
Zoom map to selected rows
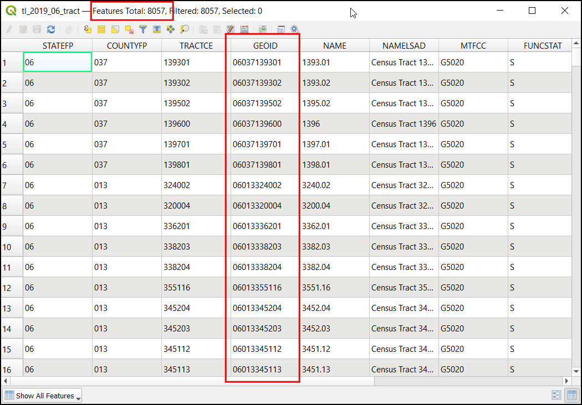(185, 30)
